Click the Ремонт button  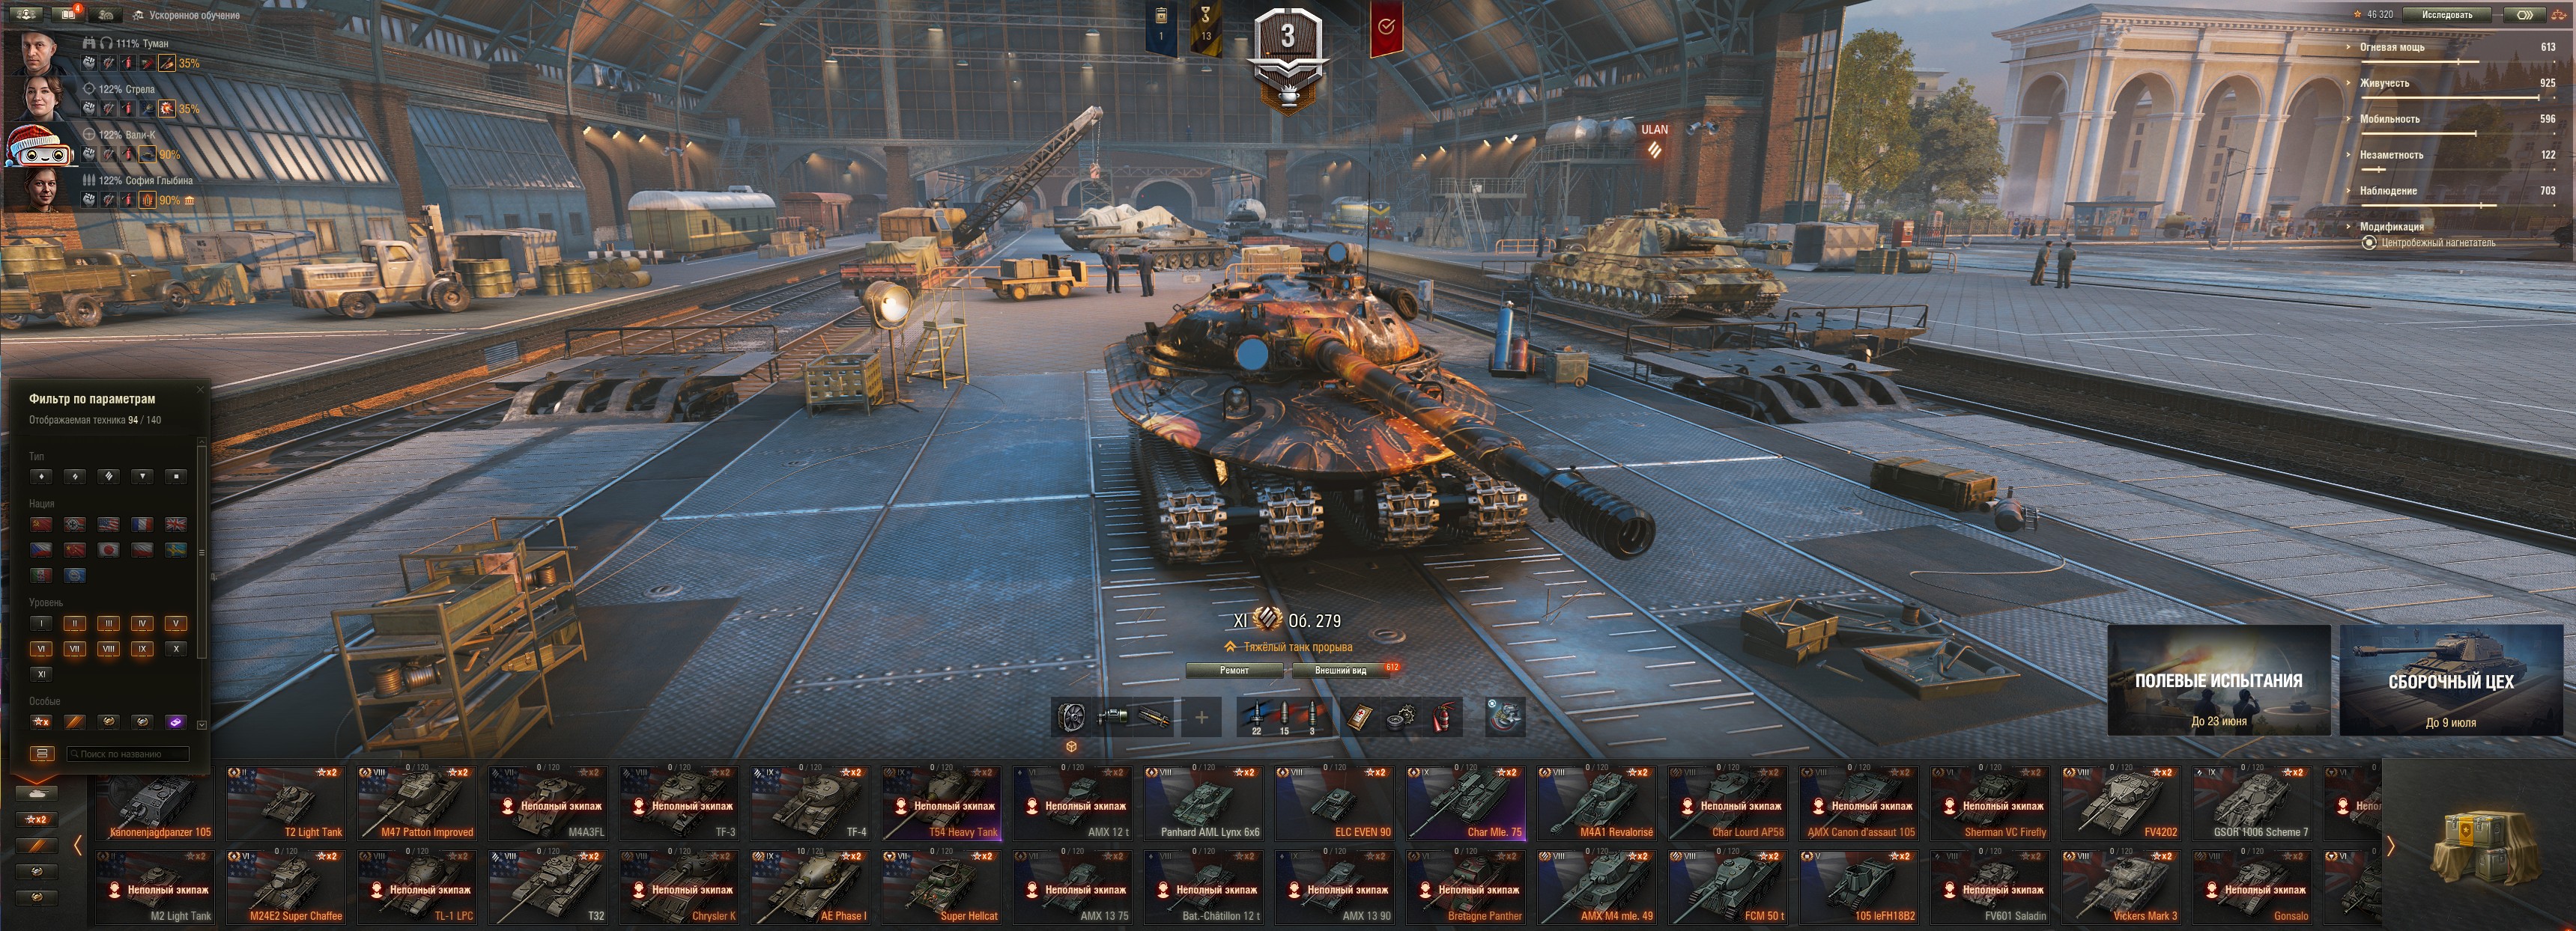pos(1234,671)
